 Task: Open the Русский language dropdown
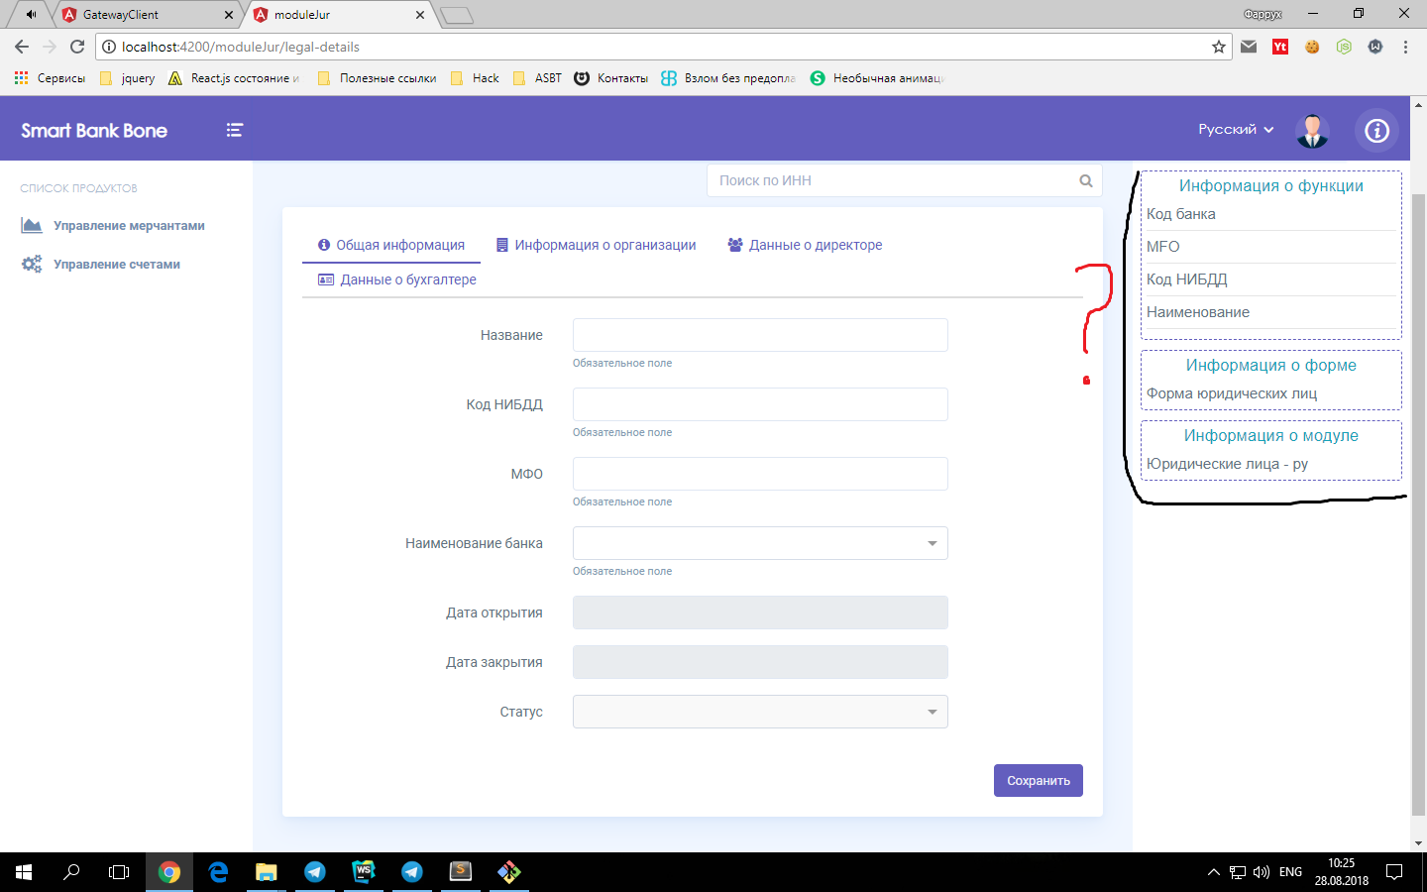1236,130
